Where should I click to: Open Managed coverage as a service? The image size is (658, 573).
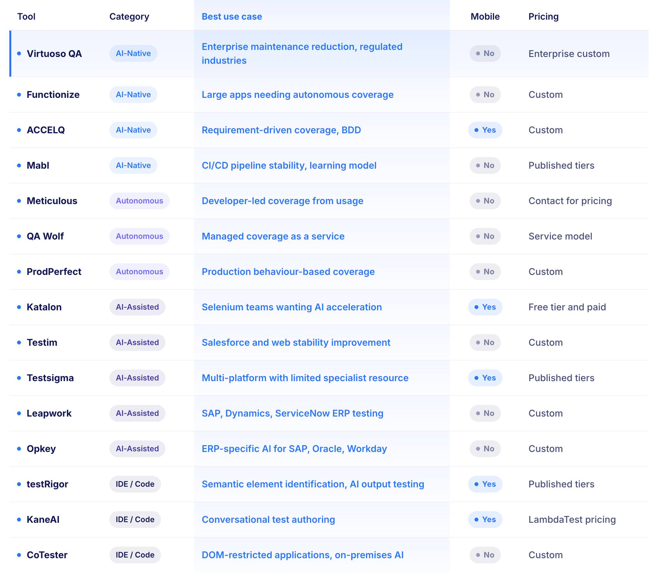tap(273, 236)
